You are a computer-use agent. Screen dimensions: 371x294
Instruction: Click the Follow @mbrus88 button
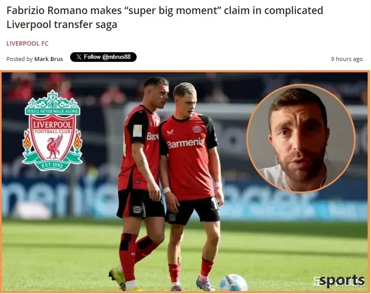click(103, 57)
